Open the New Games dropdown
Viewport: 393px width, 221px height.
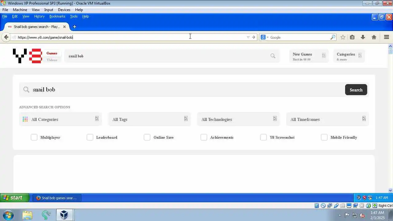tap(309, 56)
